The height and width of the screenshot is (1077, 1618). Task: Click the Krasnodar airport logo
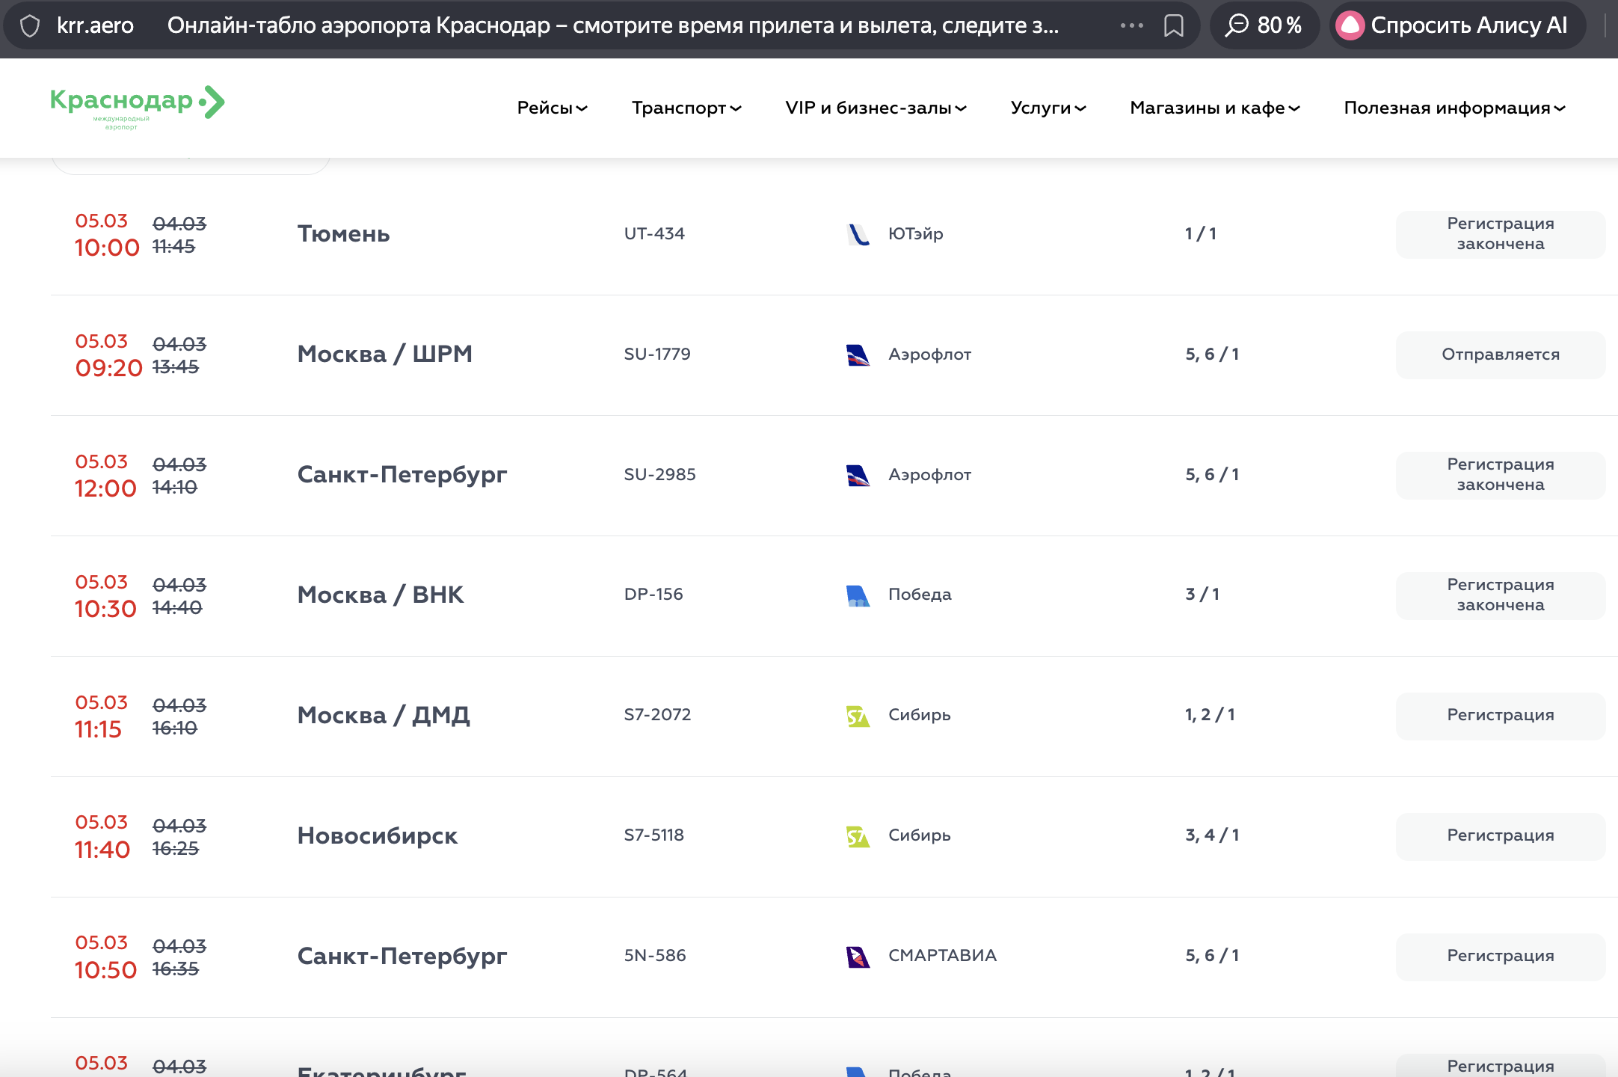point(137,106)
